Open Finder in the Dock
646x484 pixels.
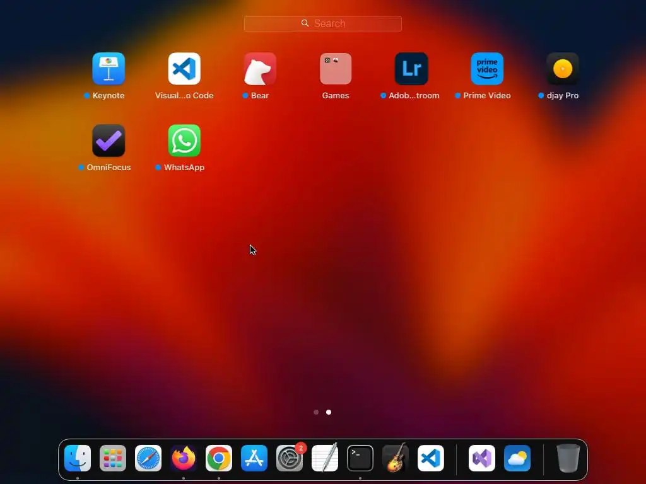78,458
